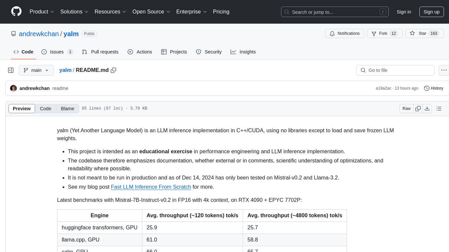Switch to the Pull requests tab

(x=100, y=52)
